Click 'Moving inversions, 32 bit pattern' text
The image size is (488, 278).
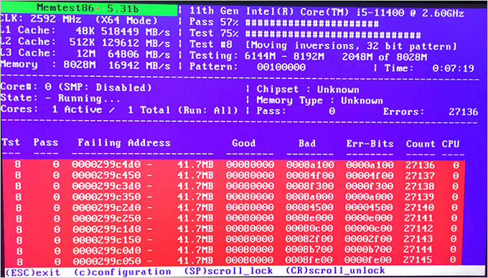351,46
